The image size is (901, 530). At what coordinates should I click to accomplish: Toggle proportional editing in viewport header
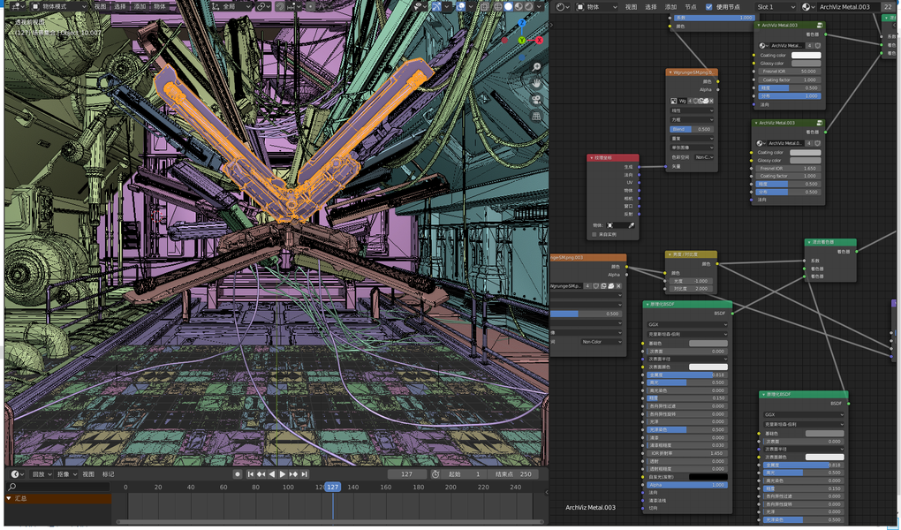point(310,6)
